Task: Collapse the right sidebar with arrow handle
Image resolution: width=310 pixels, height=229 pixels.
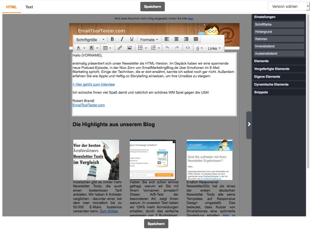Action: click(249, 124)
